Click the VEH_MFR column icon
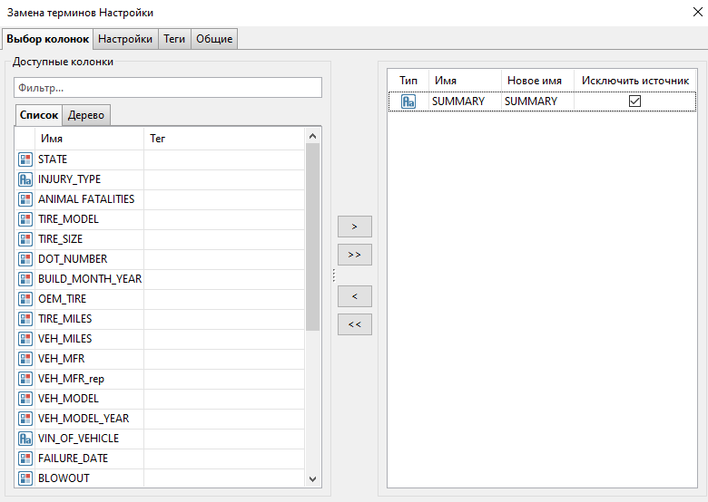This screenshot has width=708, height=502. click(x=25, y=359)
